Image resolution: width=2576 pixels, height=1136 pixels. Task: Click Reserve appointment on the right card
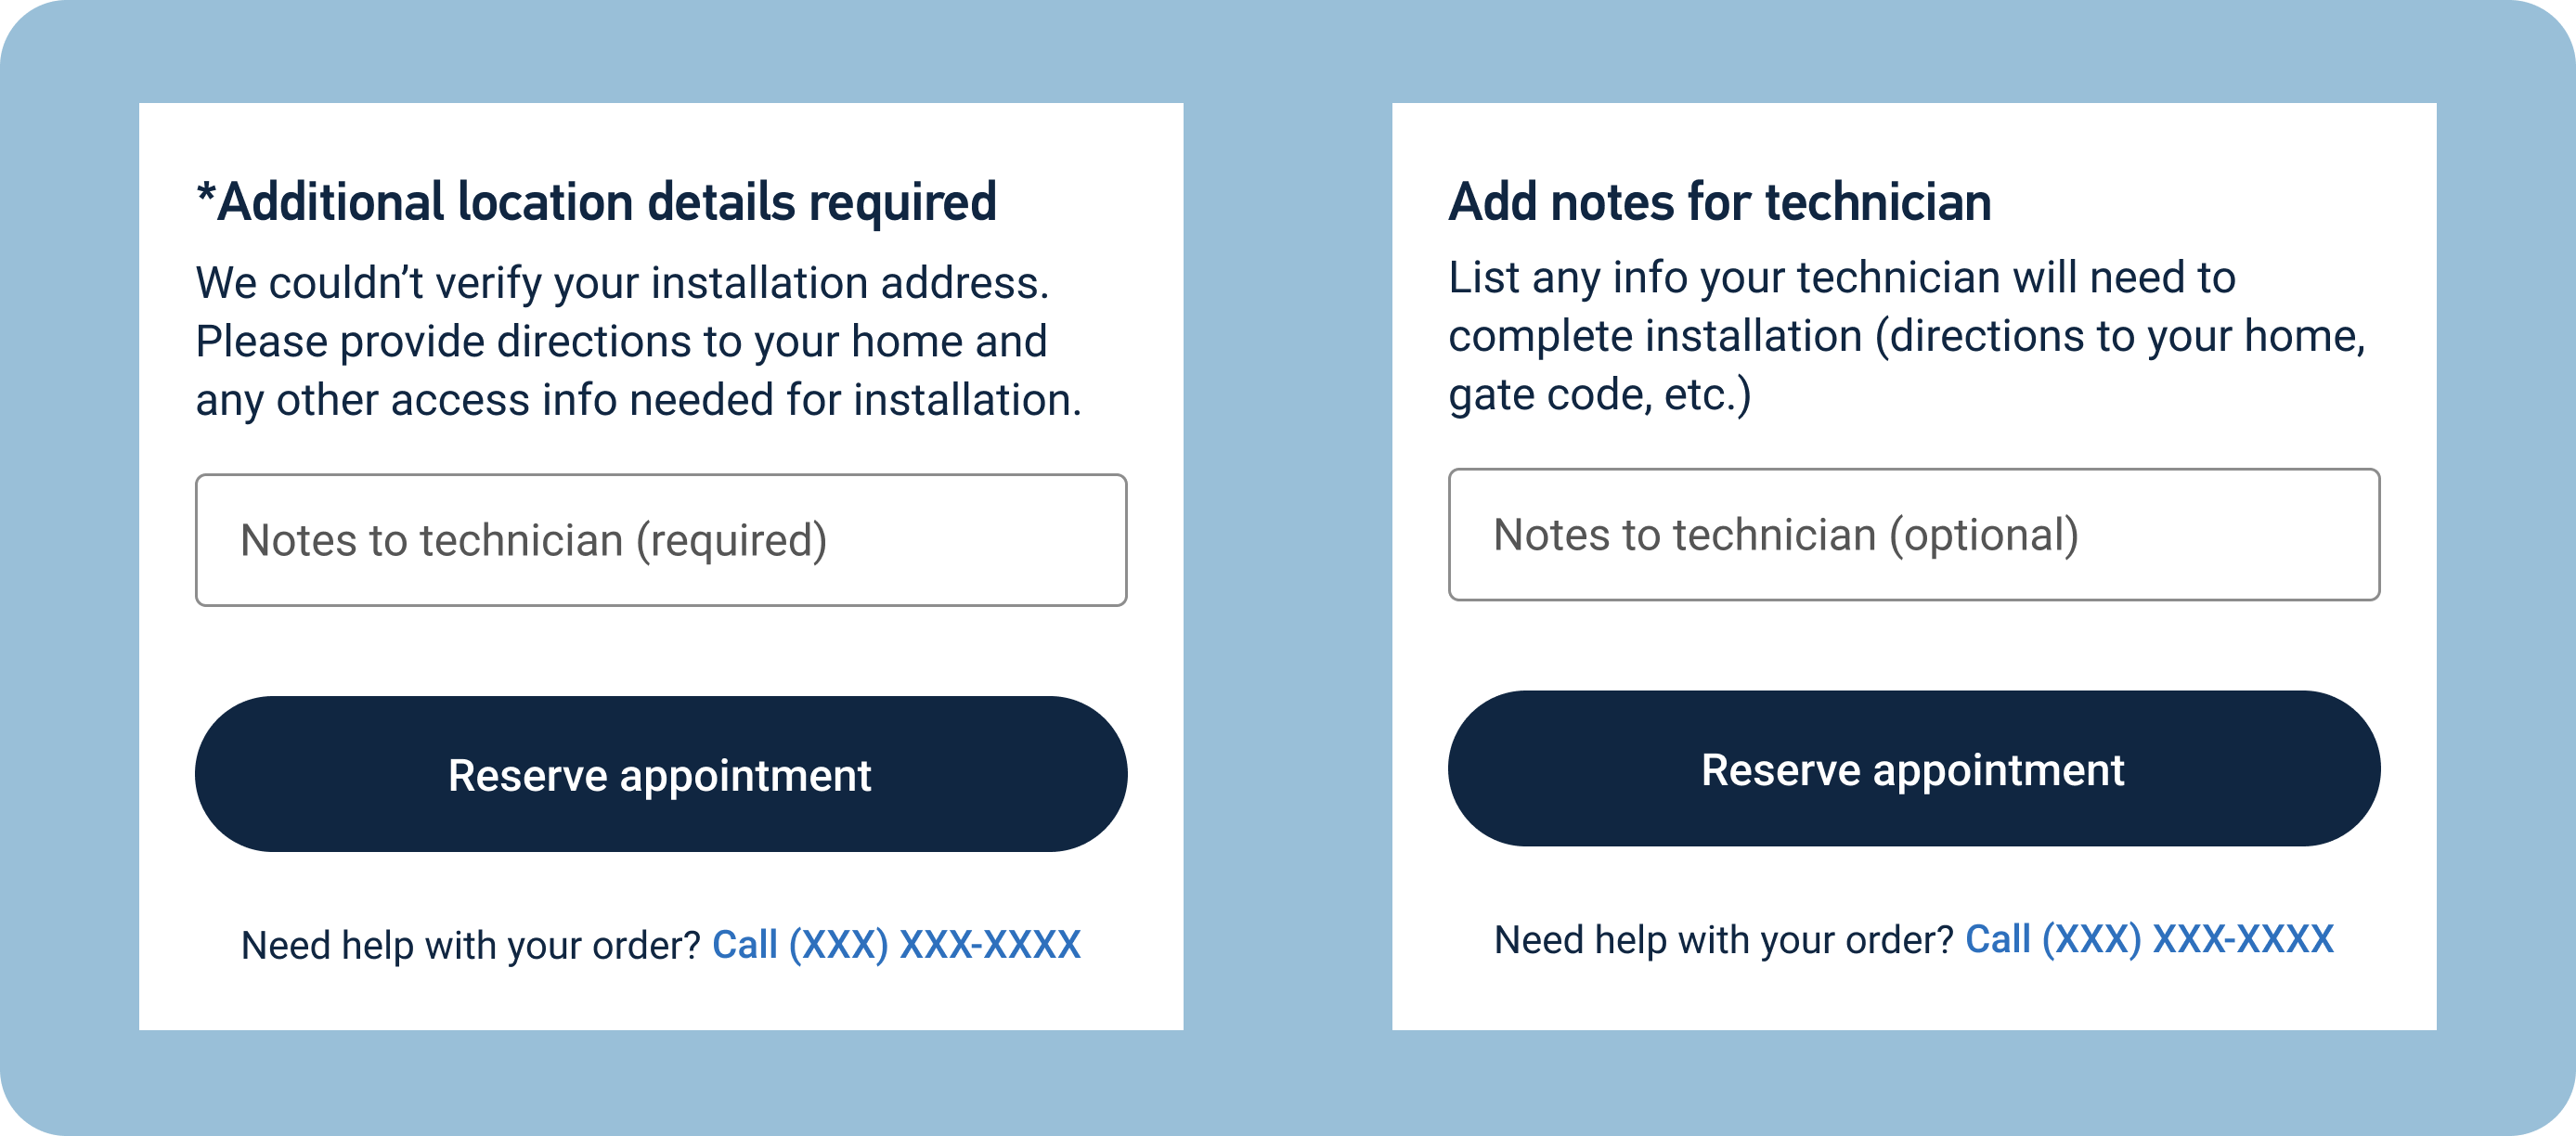(1915, 771)
